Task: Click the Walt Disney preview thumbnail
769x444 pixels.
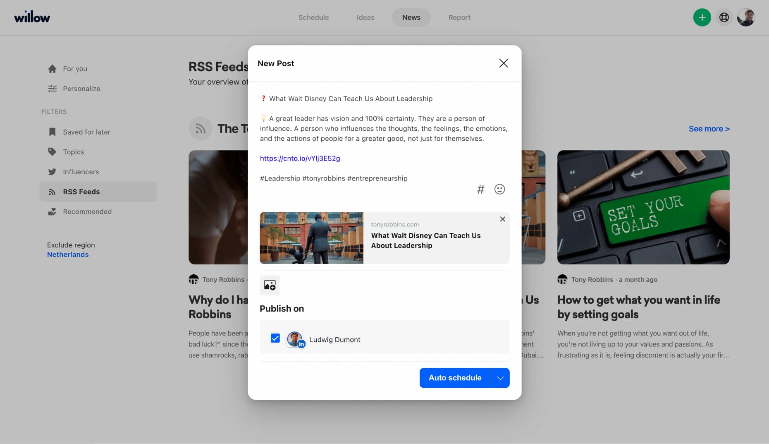Action: 311,238
